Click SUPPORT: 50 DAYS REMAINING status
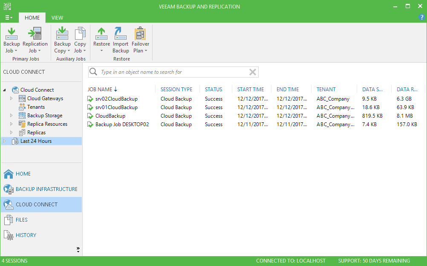The height and width of the screenshot is (266, 427). tap(374, 261)
